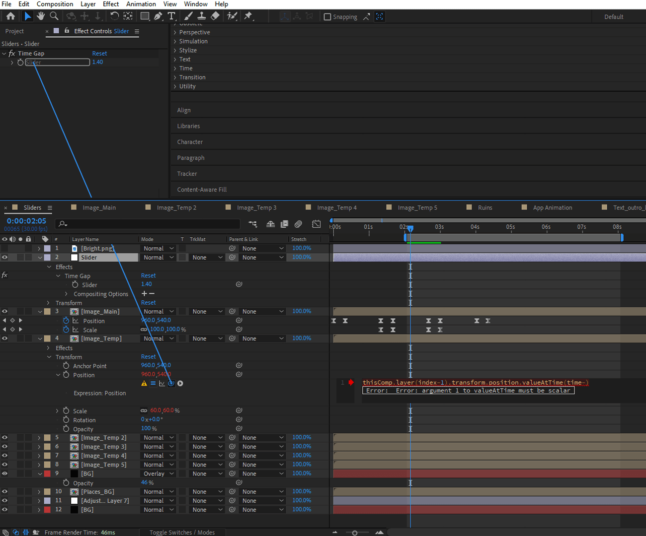Select the Pen tool

coord(158,16)
